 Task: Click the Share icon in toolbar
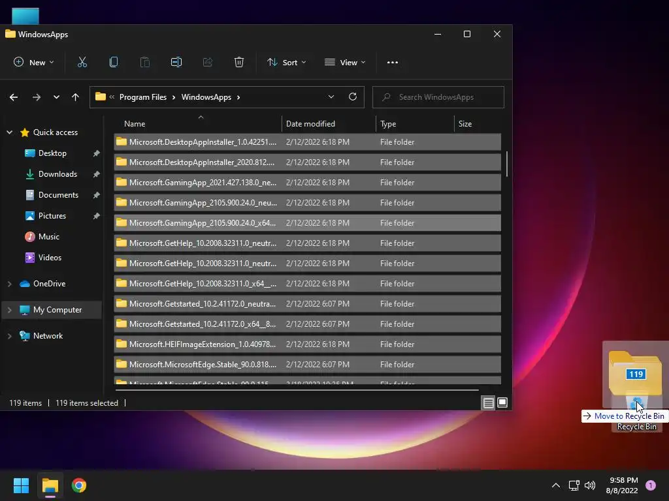[x=207, y=62]
